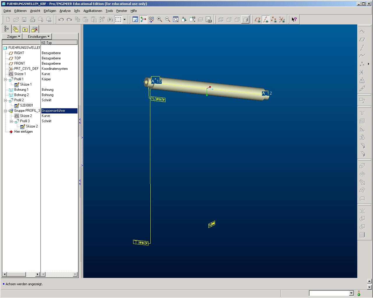
Task: Select Bohrung 1 in model tree
Action: 21,90
